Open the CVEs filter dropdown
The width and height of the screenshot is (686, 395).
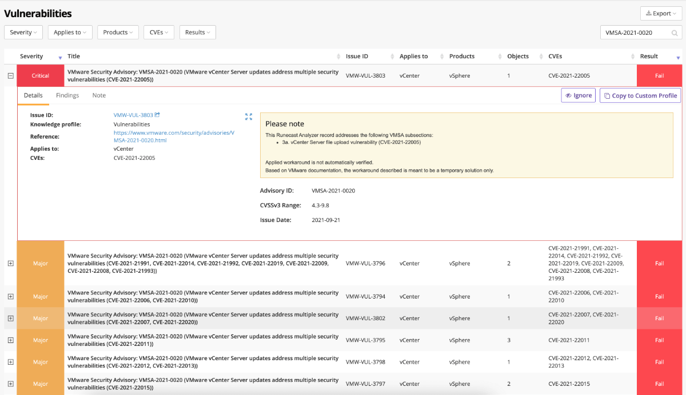tap(158, 32)
